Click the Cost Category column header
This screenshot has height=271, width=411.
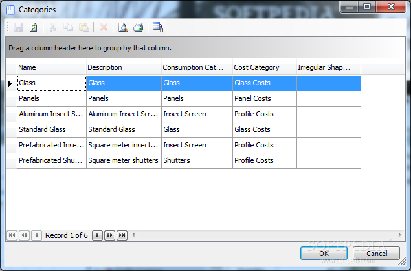[x=265, y=67]
